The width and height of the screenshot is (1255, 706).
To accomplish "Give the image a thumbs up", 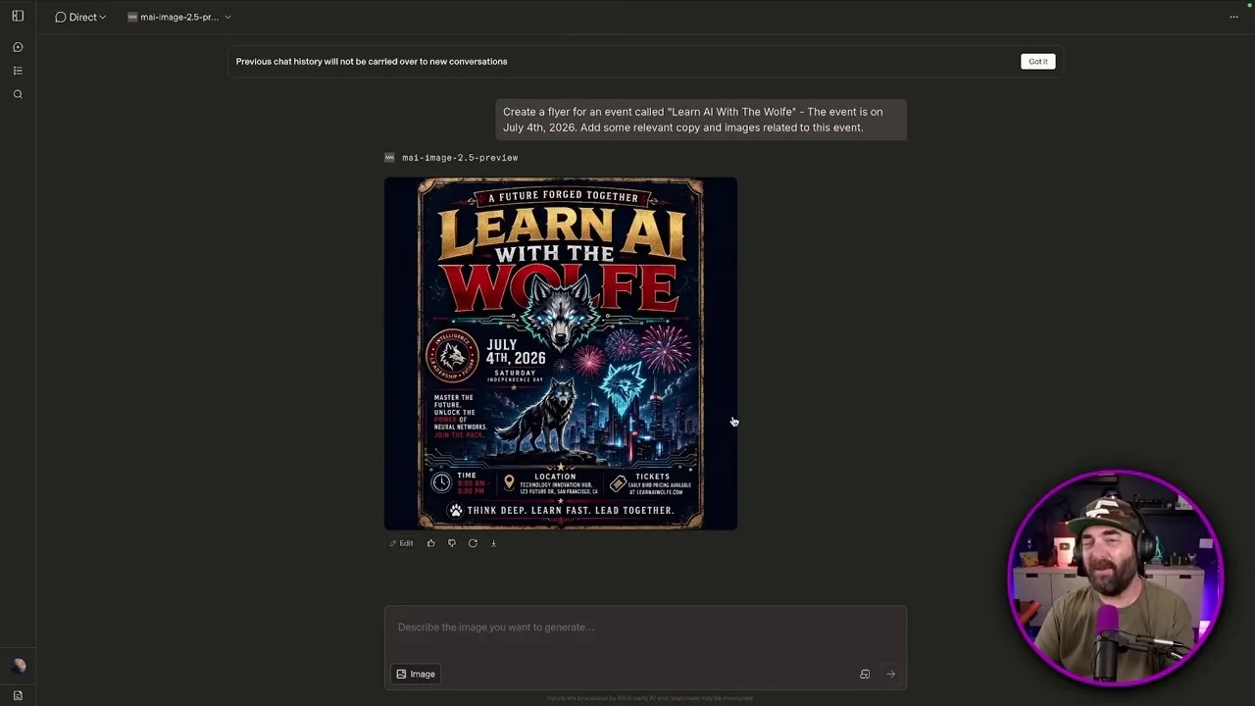I will 430,543.
